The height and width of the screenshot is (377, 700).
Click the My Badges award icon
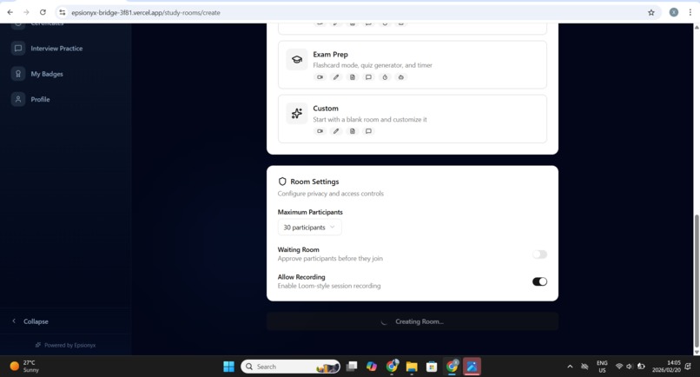click(x=18, y=74)
